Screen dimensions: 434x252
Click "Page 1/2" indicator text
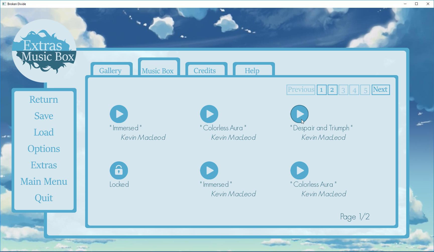[x=355, y=217]
